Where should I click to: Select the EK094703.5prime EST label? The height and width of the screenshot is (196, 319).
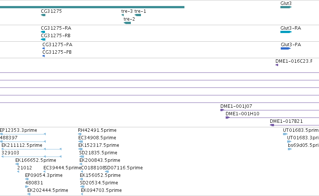click(101, 190)
